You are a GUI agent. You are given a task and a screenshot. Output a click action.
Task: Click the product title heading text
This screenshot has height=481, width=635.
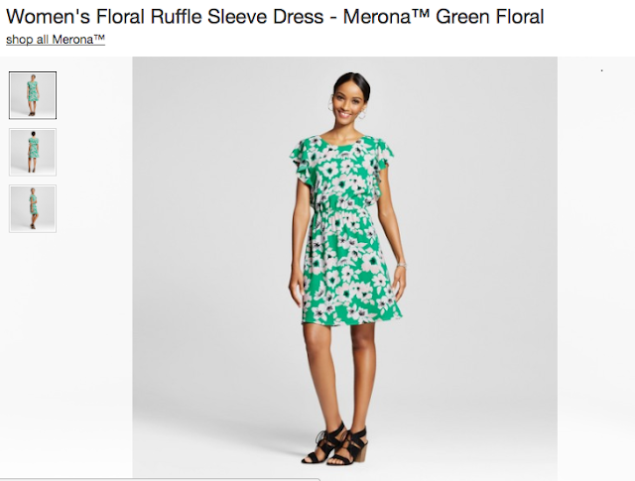click(x=275, y=17)
